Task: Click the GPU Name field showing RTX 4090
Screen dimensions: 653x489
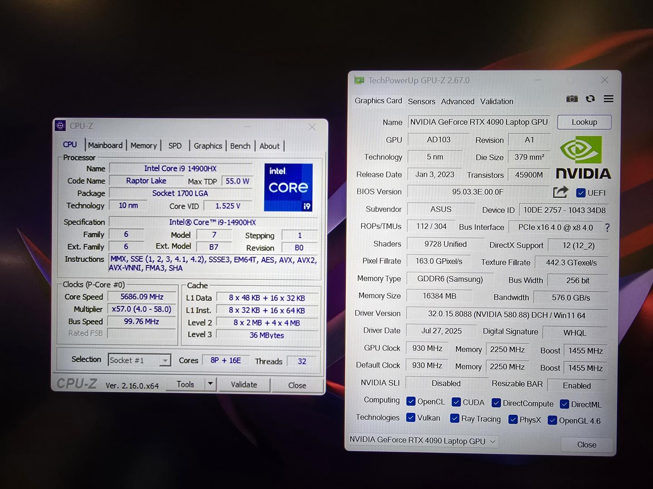Action: [479, 122]
